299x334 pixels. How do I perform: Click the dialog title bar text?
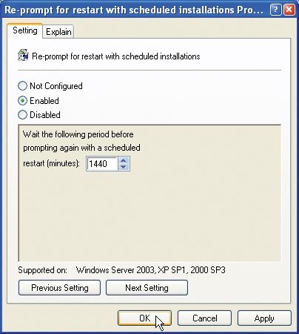pyautogui.click(x=134, y=10)
